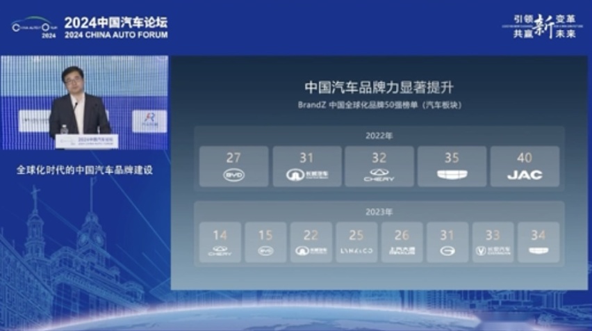Click the Great Wall Motor logo under 2022's 31

307,175
